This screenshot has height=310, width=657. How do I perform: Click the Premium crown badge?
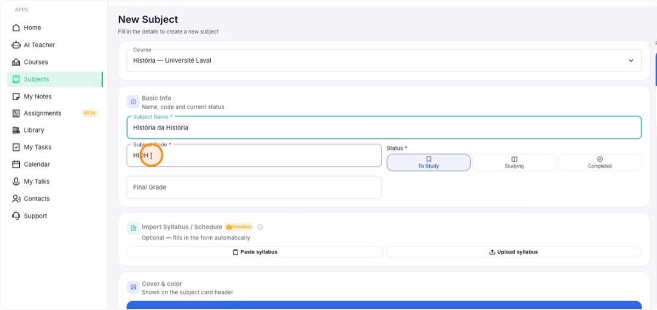pyautogui.click(x=239, y=227)
